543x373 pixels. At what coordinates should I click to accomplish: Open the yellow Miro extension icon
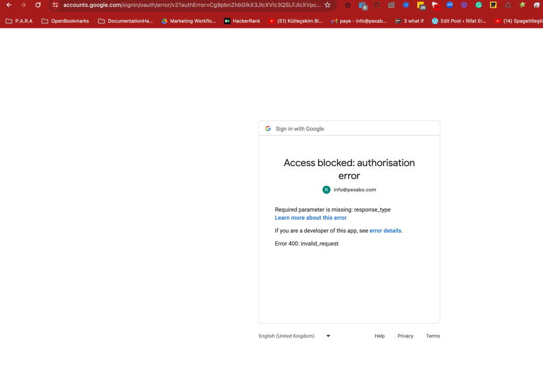tap(493, 5)
